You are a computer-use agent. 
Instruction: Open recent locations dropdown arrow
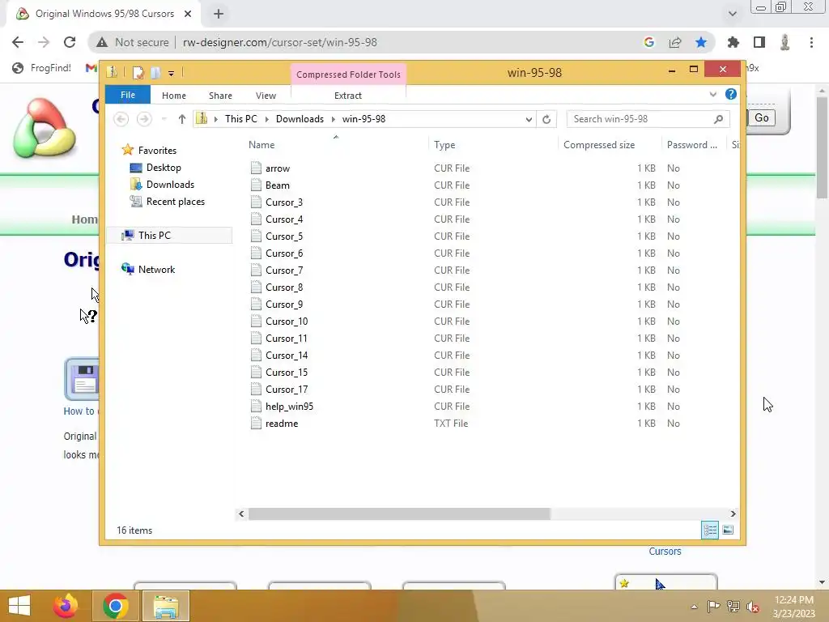(164, 119)
